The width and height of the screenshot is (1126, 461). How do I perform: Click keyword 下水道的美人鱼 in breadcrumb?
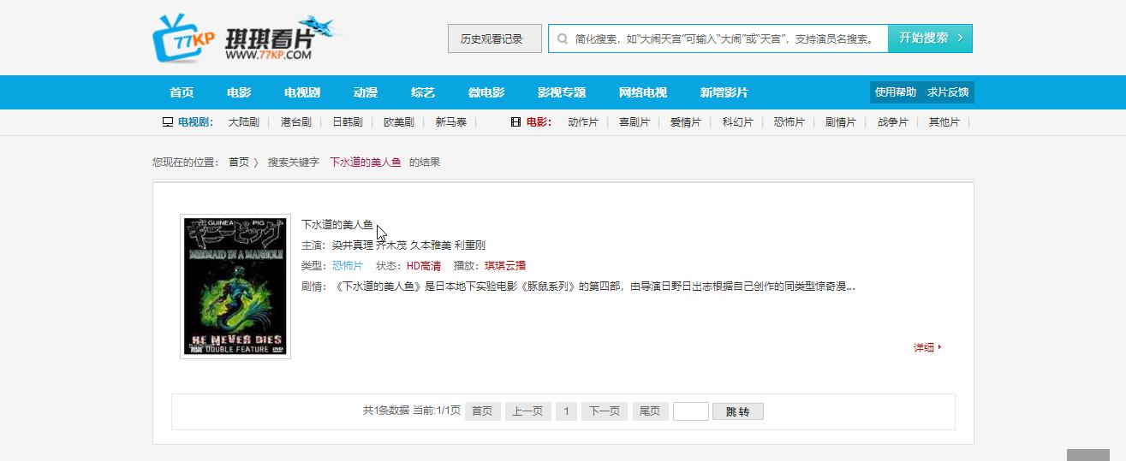[366, 162]
